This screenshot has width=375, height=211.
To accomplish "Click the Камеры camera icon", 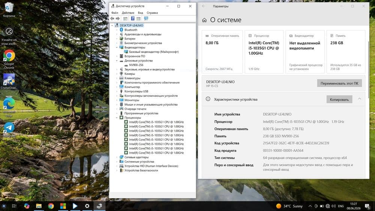I will [121, 73].
